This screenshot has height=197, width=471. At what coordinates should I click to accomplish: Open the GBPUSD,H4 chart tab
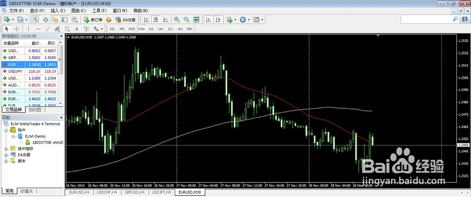tap(135, 192)
